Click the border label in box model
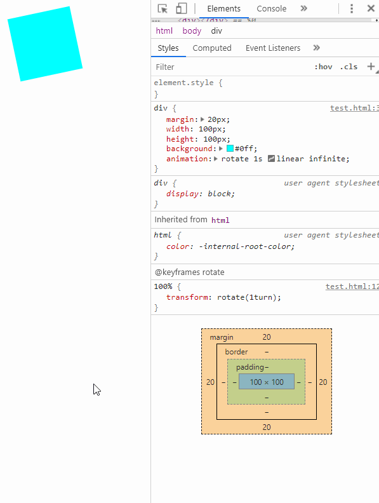Image resolution: width=379 pixels, height=503 pixels. coord(236,352)
